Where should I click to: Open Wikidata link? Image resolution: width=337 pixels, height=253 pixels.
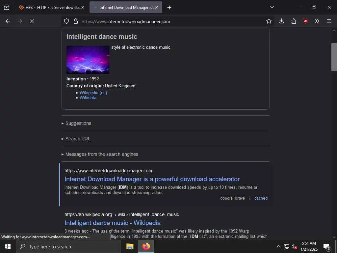(x=88, y=98)
